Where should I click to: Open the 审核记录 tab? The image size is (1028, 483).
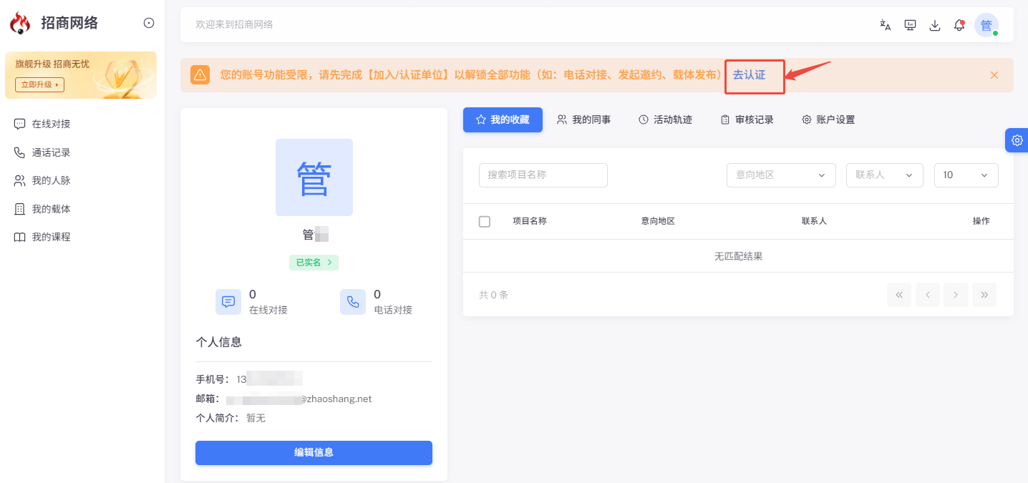pos(747,119)
